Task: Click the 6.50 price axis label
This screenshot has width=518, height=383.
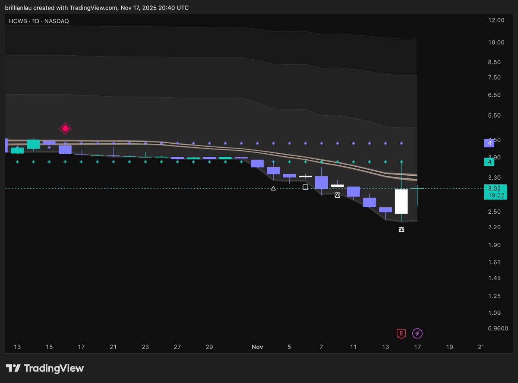Action: (x=494, y=95)
